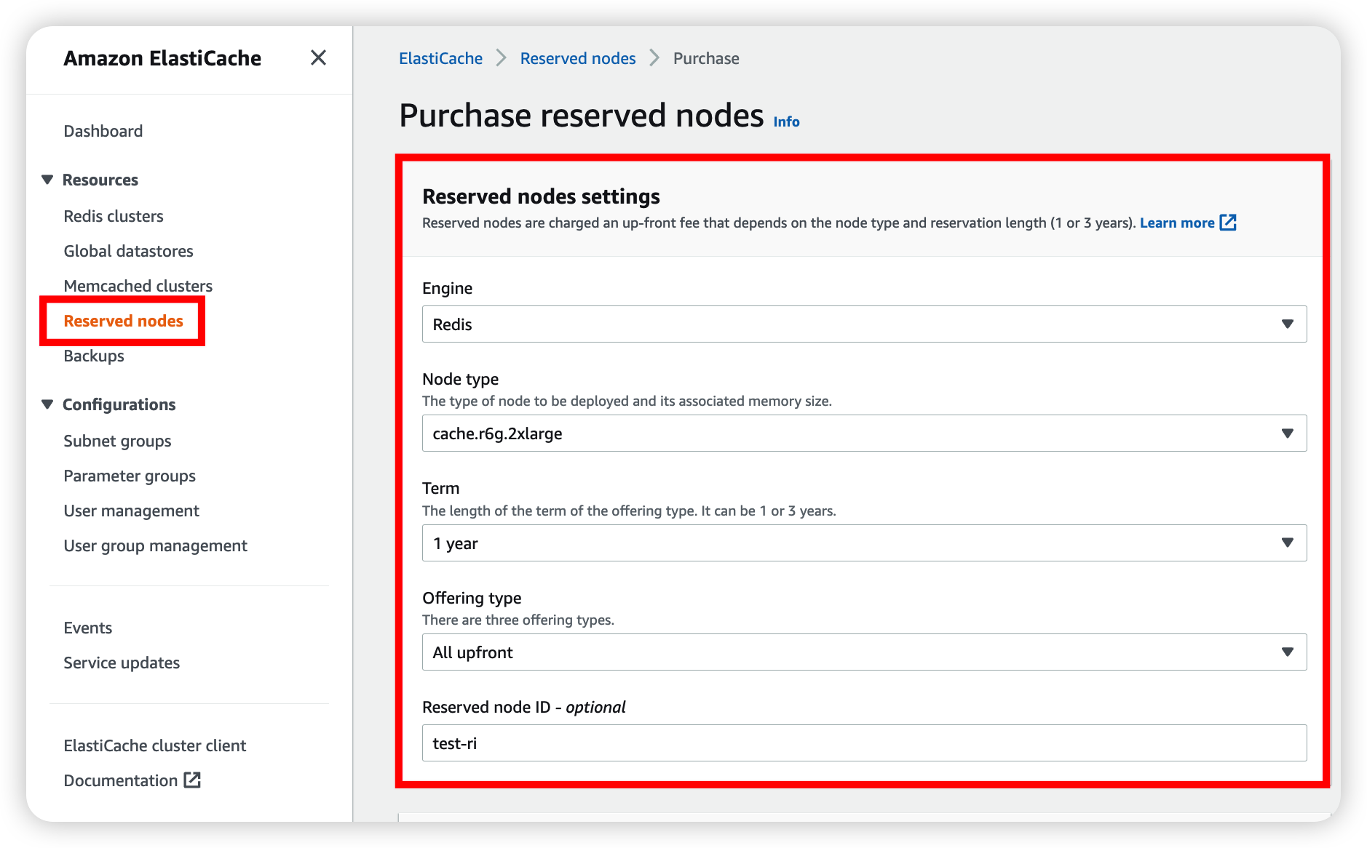This screenshot has height=848, width=1367.
Task: Open the Term dropdown showing 1 year
Action: point(864,543)
